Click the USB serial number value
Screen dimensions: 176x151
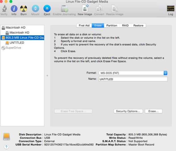(x=69, y=145)
